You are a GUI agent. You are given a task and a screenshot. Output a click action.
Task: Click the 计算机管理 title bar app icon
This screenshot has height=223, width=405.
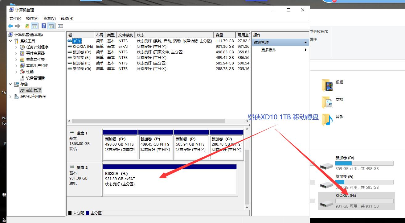click(11, 10)
